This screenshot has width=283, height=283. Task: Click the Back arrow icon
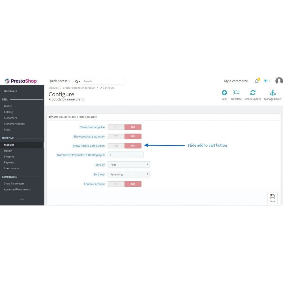click(x=224, y=92)
